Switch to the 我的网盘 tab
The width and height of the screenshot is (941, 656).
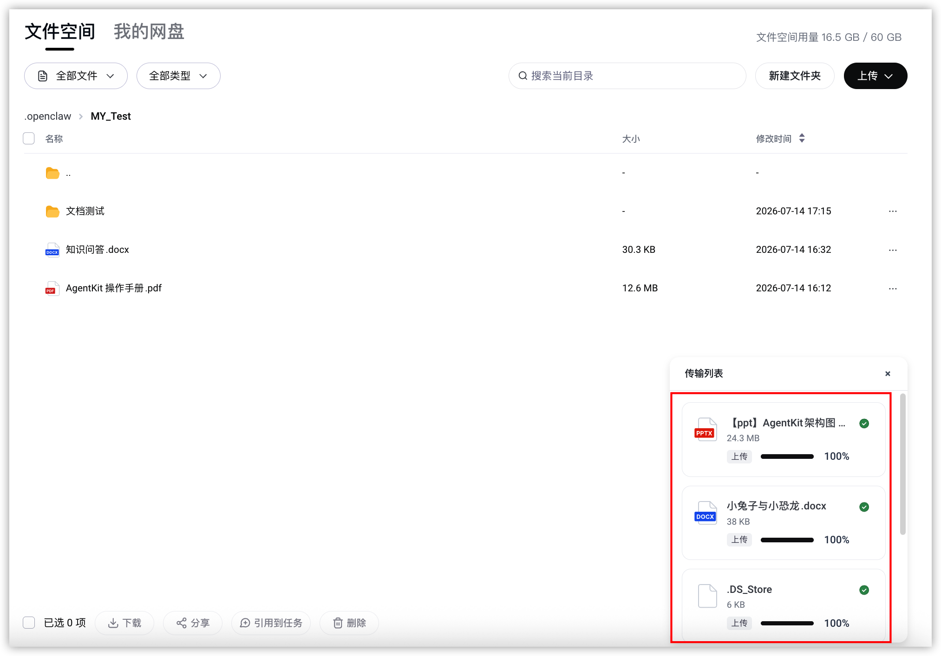[149, 32]
